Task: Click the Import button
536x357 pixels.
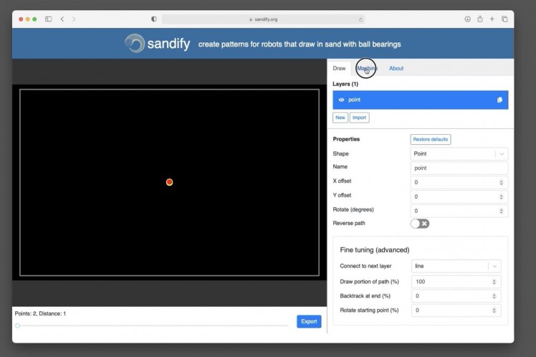Action: [359, 118]
